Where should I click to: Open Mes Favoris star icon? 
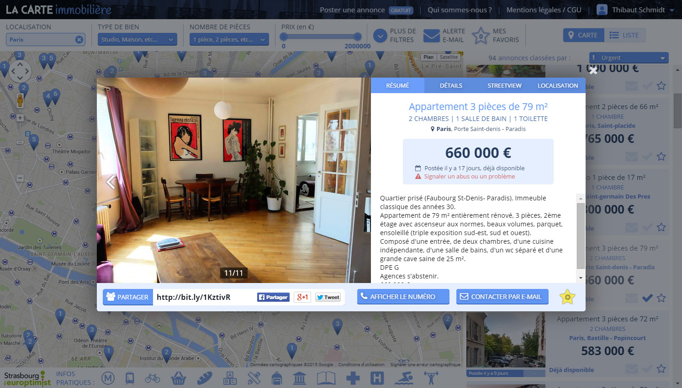point(481,36)
